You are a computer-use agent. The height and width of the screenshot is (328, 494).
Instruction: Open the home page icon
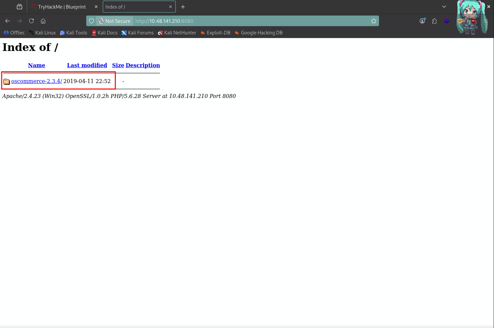click(43, 21)
